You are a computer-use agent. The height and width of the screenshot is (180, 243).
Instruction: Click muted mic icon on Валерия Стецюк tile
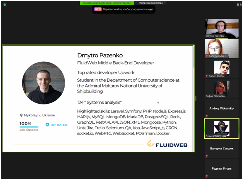tap(207, 155)
